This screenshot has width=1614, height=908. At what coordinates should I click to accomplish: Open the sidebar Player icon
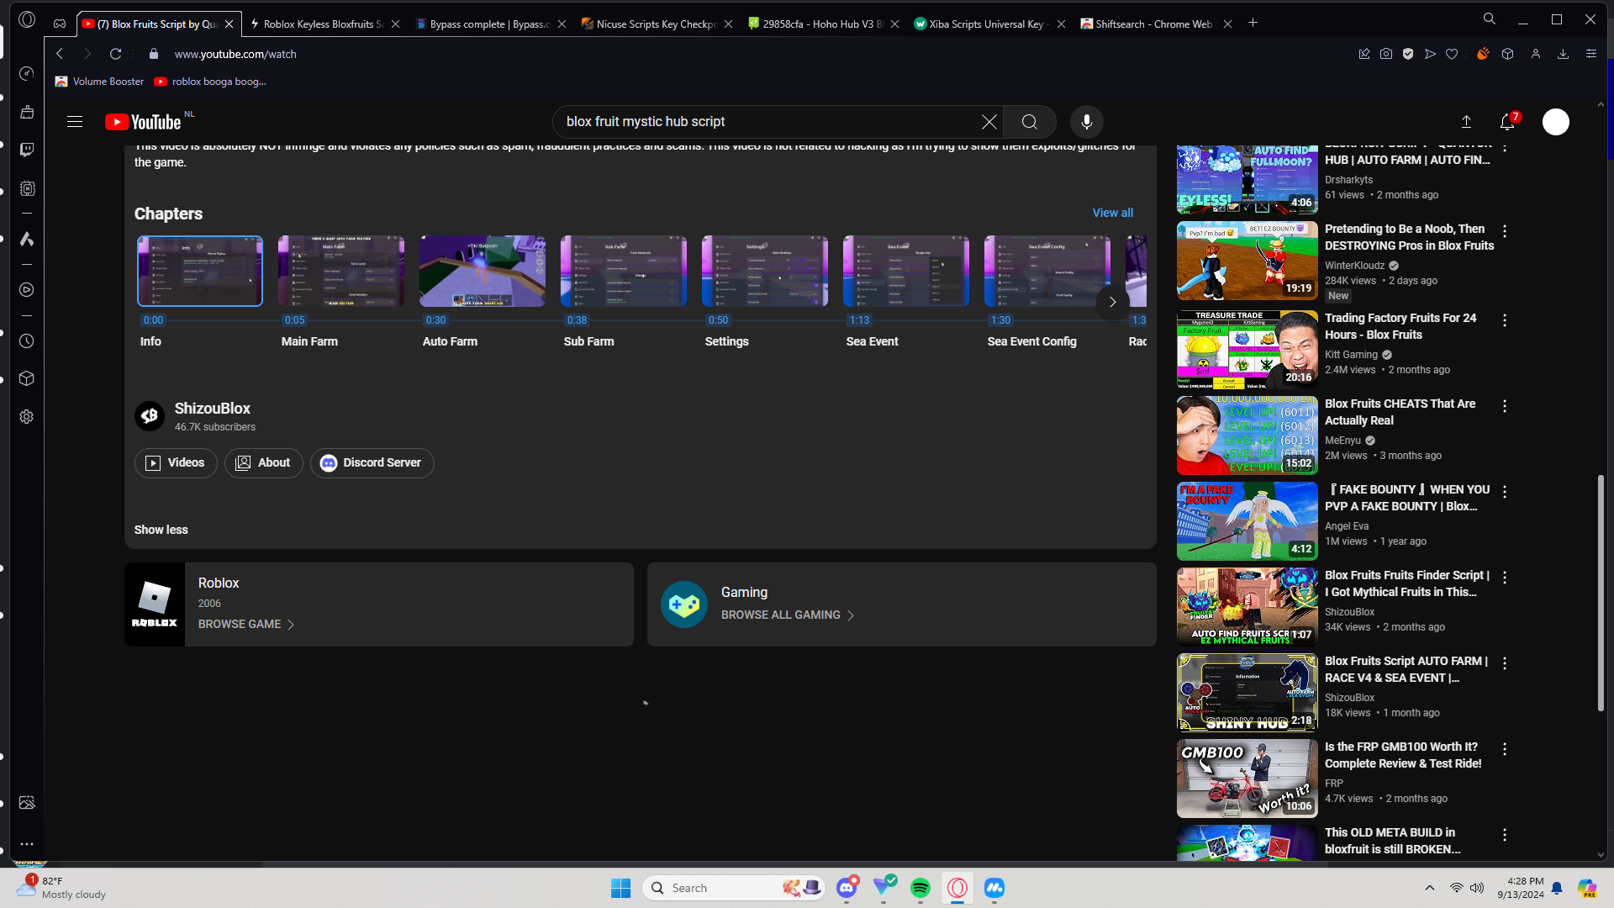tap(27, 290)
